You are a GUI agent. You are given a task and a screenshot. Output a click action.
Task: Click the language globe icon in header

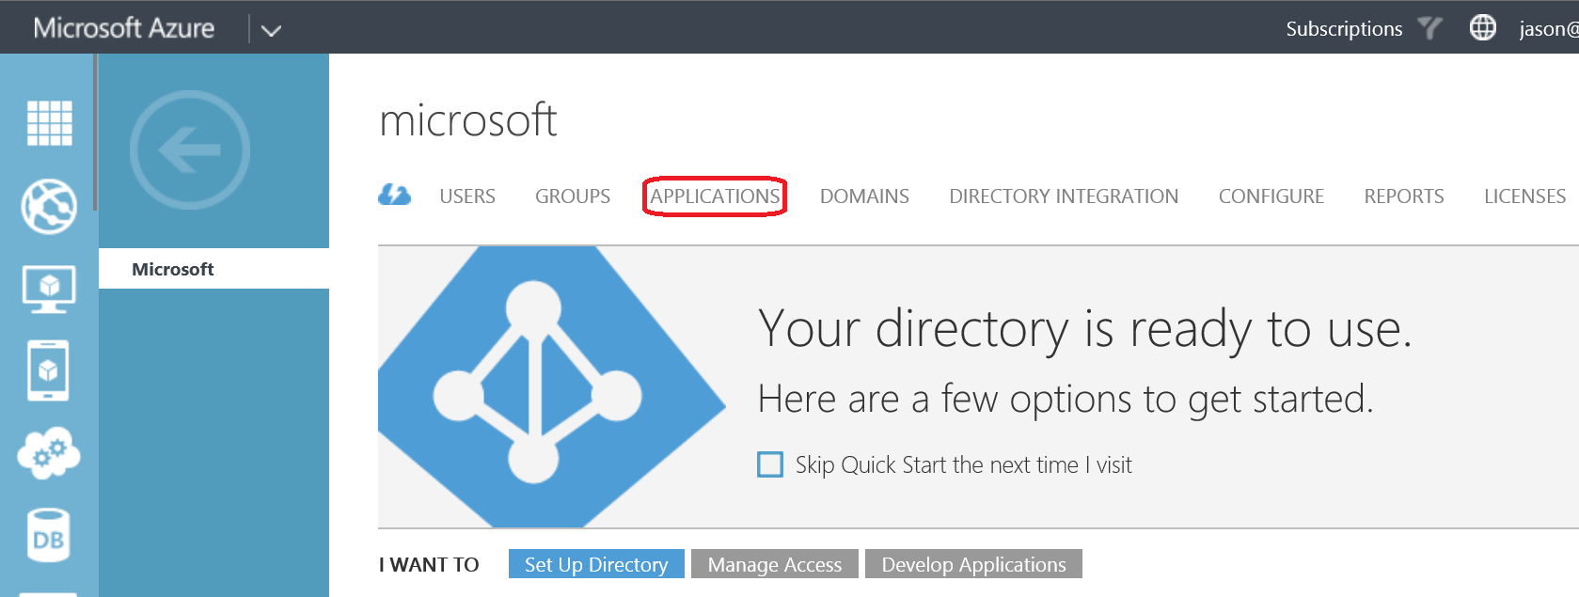(1483, 28)
